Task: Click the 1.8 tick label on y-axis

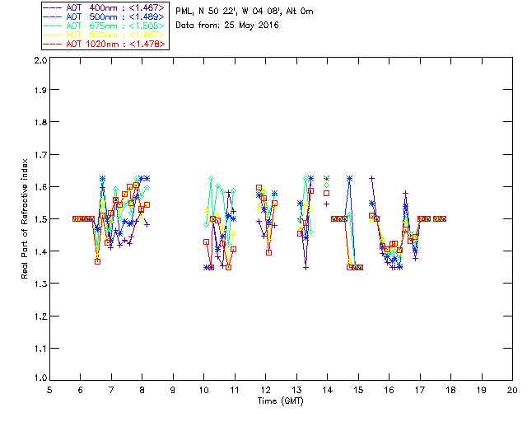Action: pos(39,124)
